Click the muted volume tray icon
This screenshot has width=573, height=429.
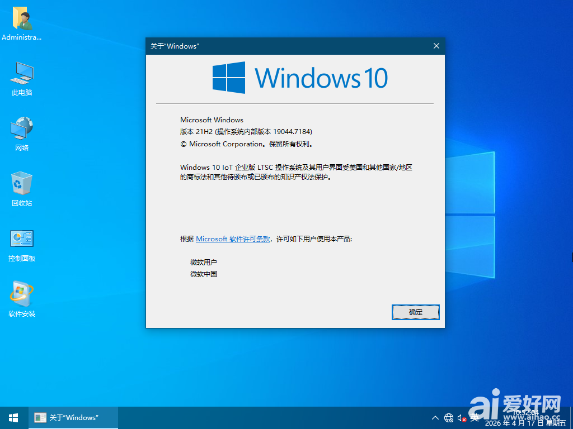coord(462,418)
